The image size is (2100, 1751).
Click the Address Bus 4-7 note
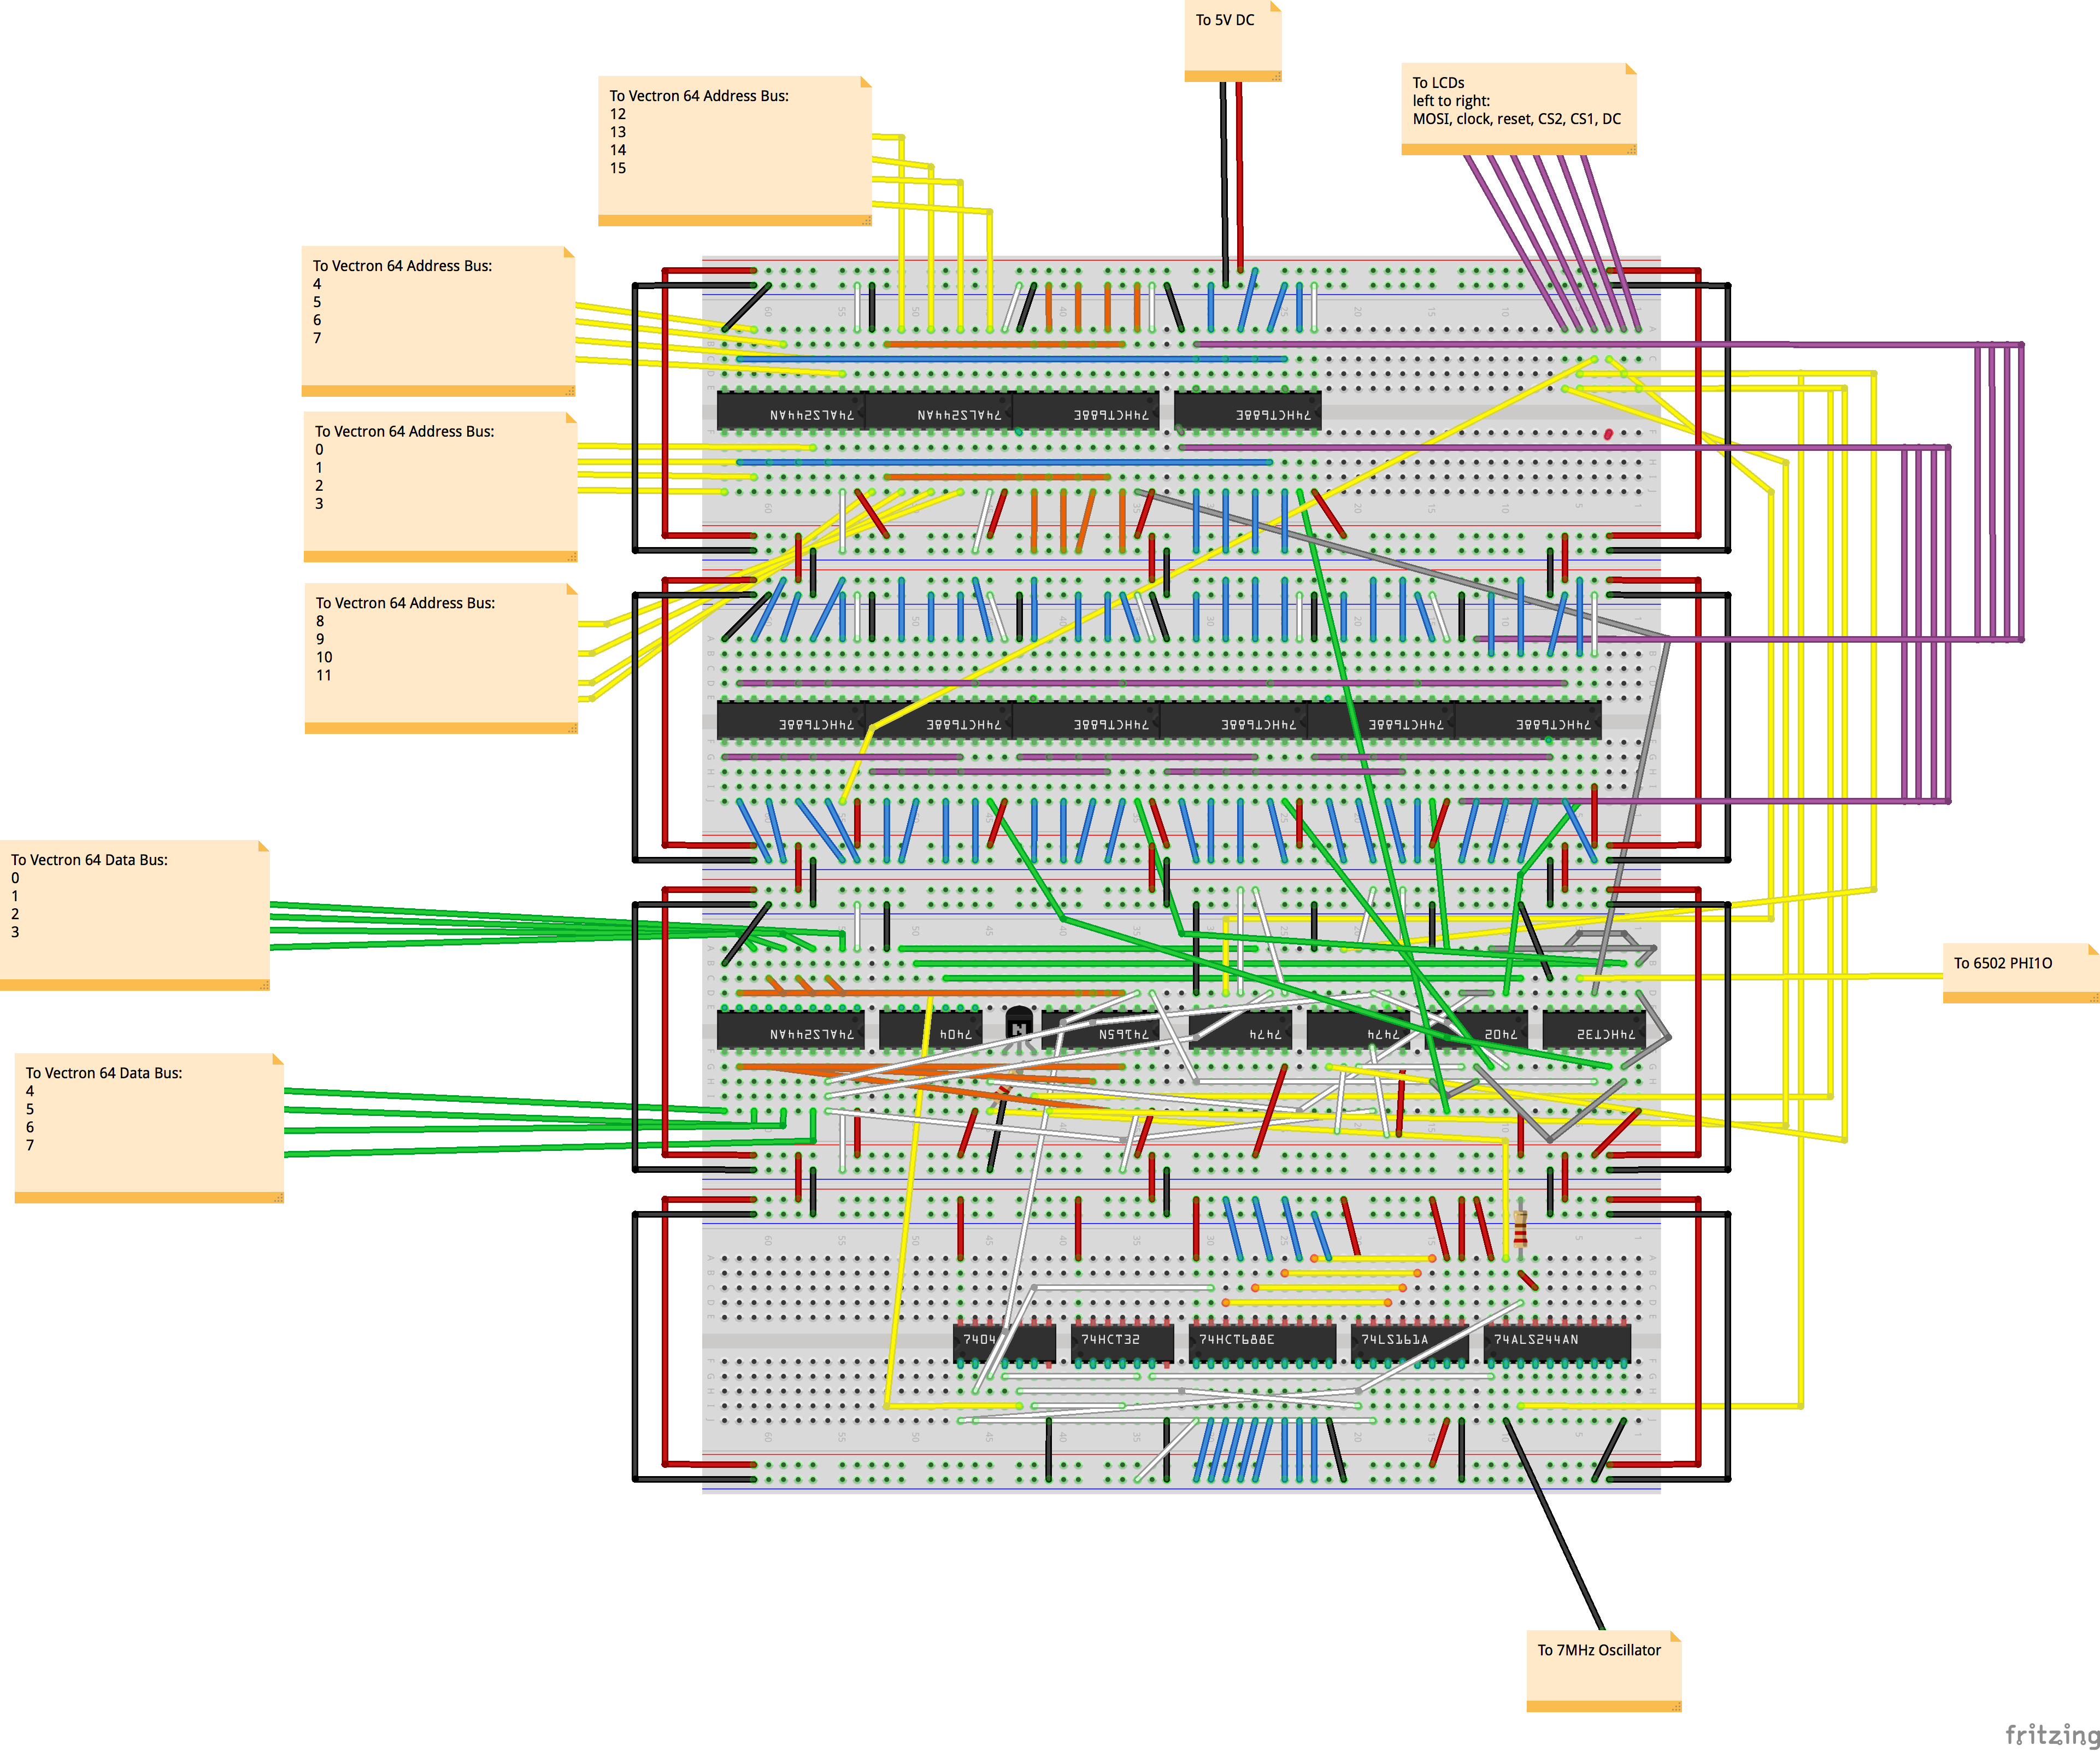[x=438, y=320]
